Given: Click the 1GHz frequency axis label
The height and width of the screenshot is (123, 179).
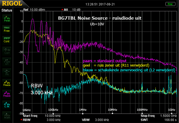Looking at the screenshot, I should (172, 110).
